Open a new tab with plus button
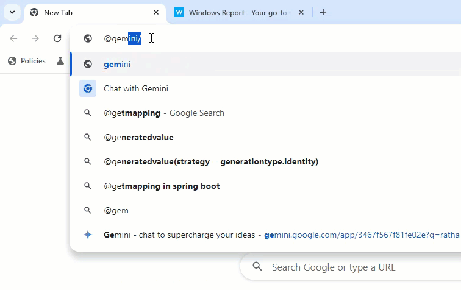Screen dimensions: 461x290 click(x=323, y=12)
